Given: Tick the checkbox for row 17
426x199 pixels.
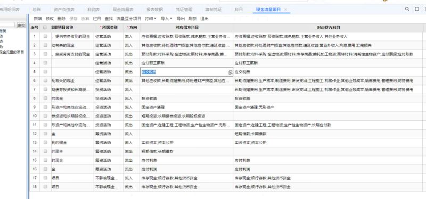Looking at the screenshot, I should (45, 178).
